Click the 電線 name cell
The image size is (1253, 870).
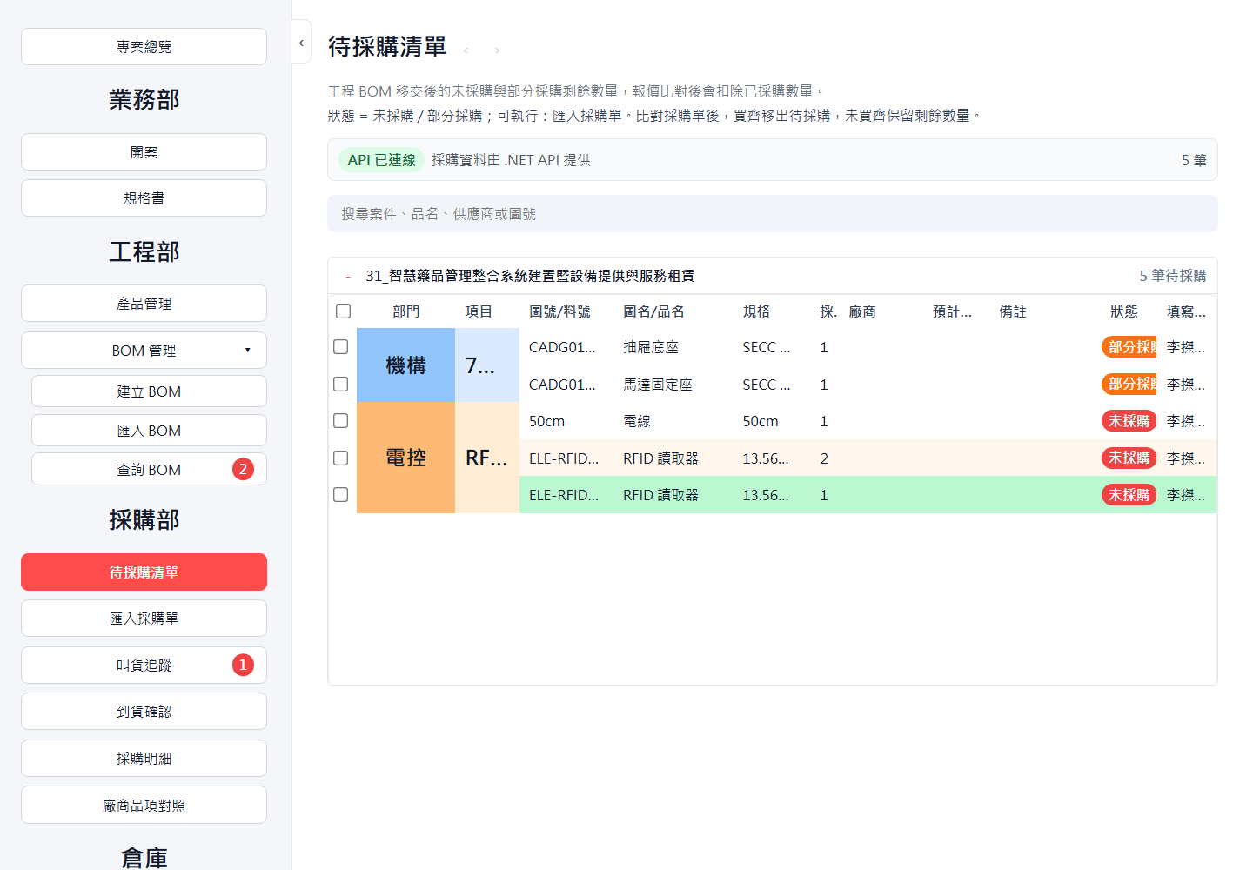pos(637,421)
